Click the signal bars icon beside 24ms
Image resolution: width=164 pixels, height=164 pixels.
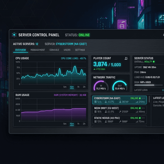[137, 102]
